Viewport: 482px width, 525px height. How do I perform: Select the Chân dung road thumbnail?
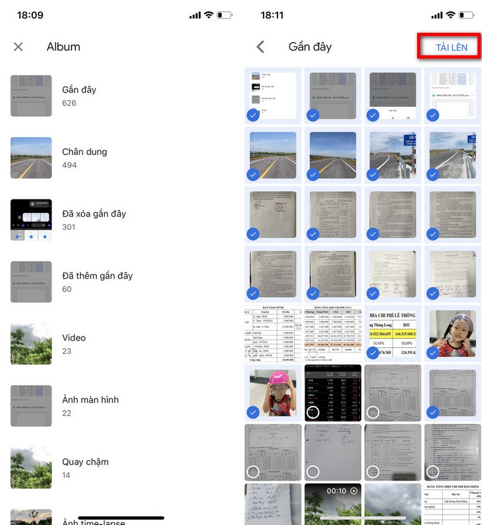(x=31, y=158)
